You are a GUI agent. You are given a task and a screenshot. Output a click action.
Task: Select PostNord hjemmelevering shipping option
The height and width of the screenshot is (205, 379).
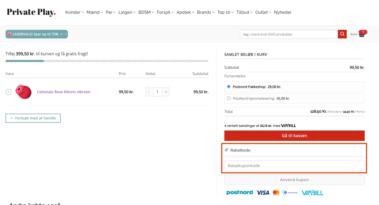click(229, 98)
